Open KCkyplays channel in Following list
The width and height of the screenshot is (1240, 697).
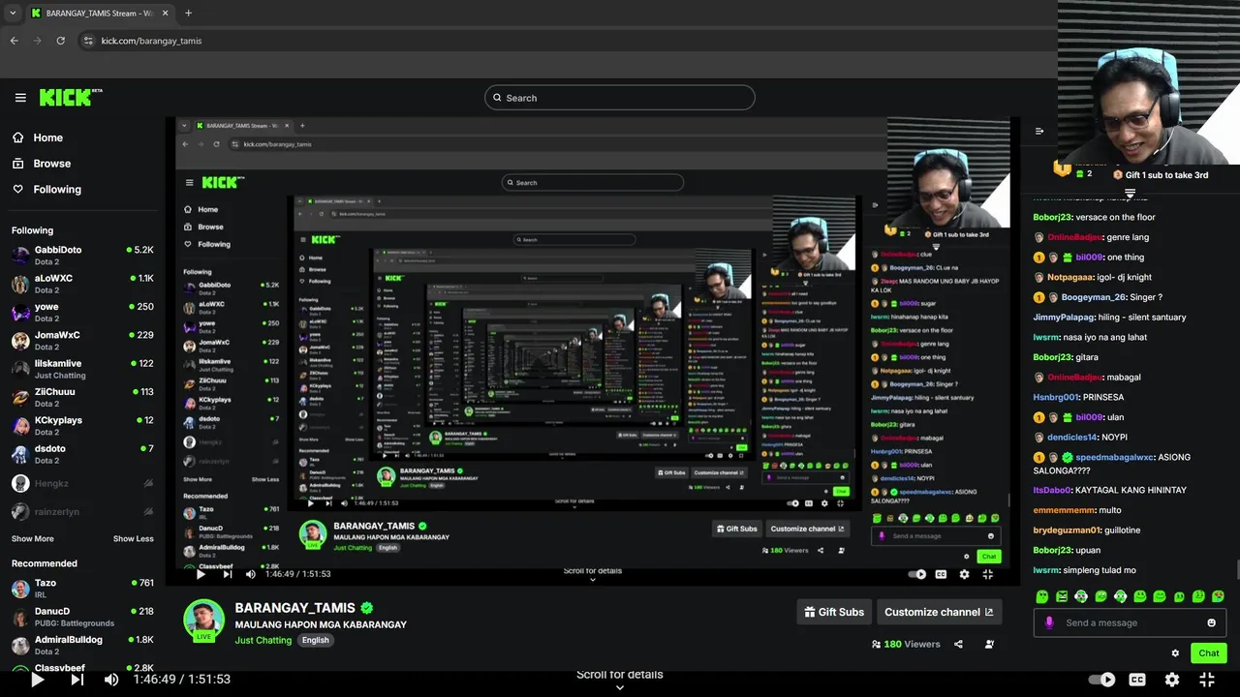[x=82, y=425]
